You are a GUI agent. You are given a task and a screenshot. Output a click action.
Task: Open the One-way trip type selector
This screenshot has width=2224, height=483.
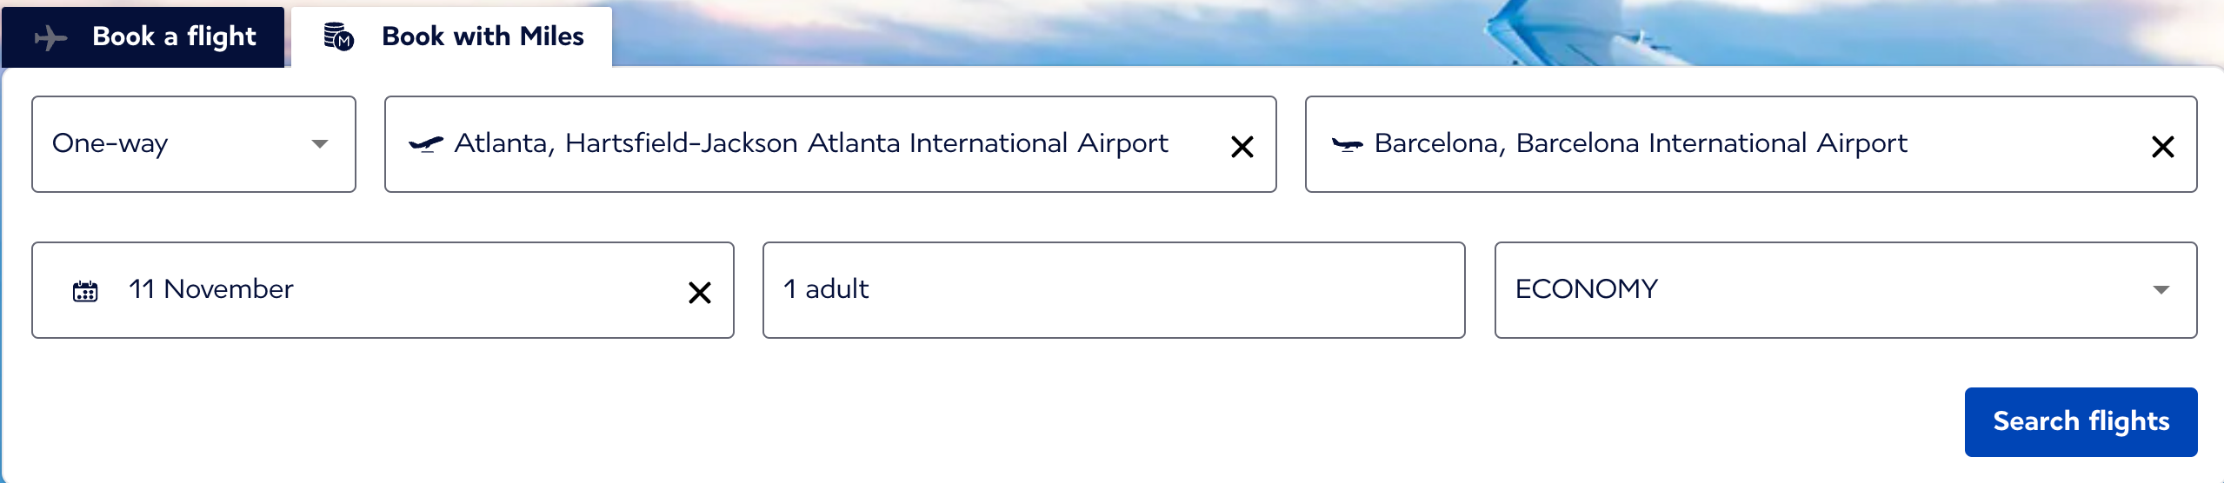194,144
